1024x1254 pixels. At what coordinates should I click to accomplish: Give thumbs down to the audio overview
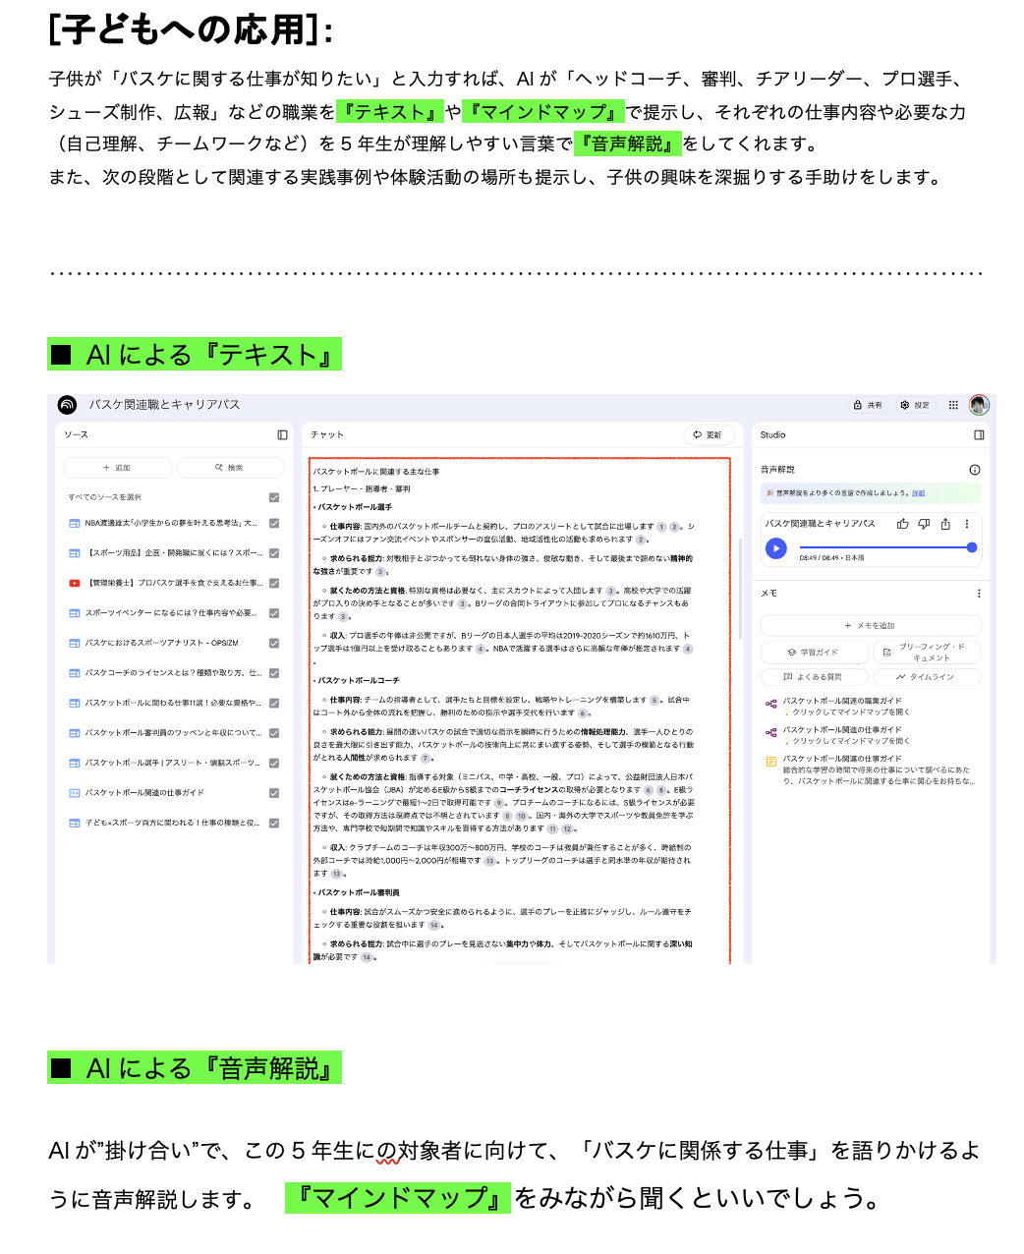point(924,524)
